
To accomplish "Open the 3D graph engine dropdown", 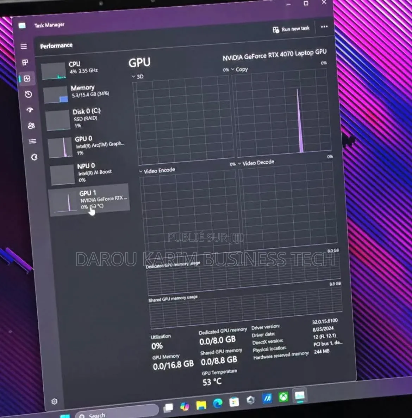I will pyautogui.click(x=138, y=77).
